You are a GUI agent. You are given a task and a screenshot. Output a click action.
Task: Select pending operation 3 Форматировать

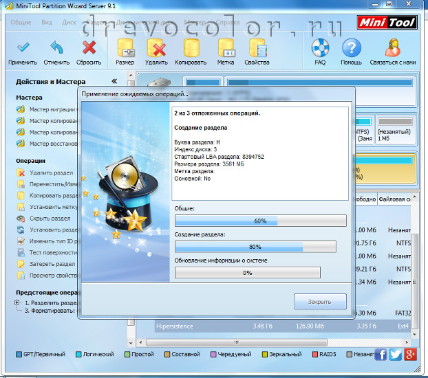tap(50, 311)
